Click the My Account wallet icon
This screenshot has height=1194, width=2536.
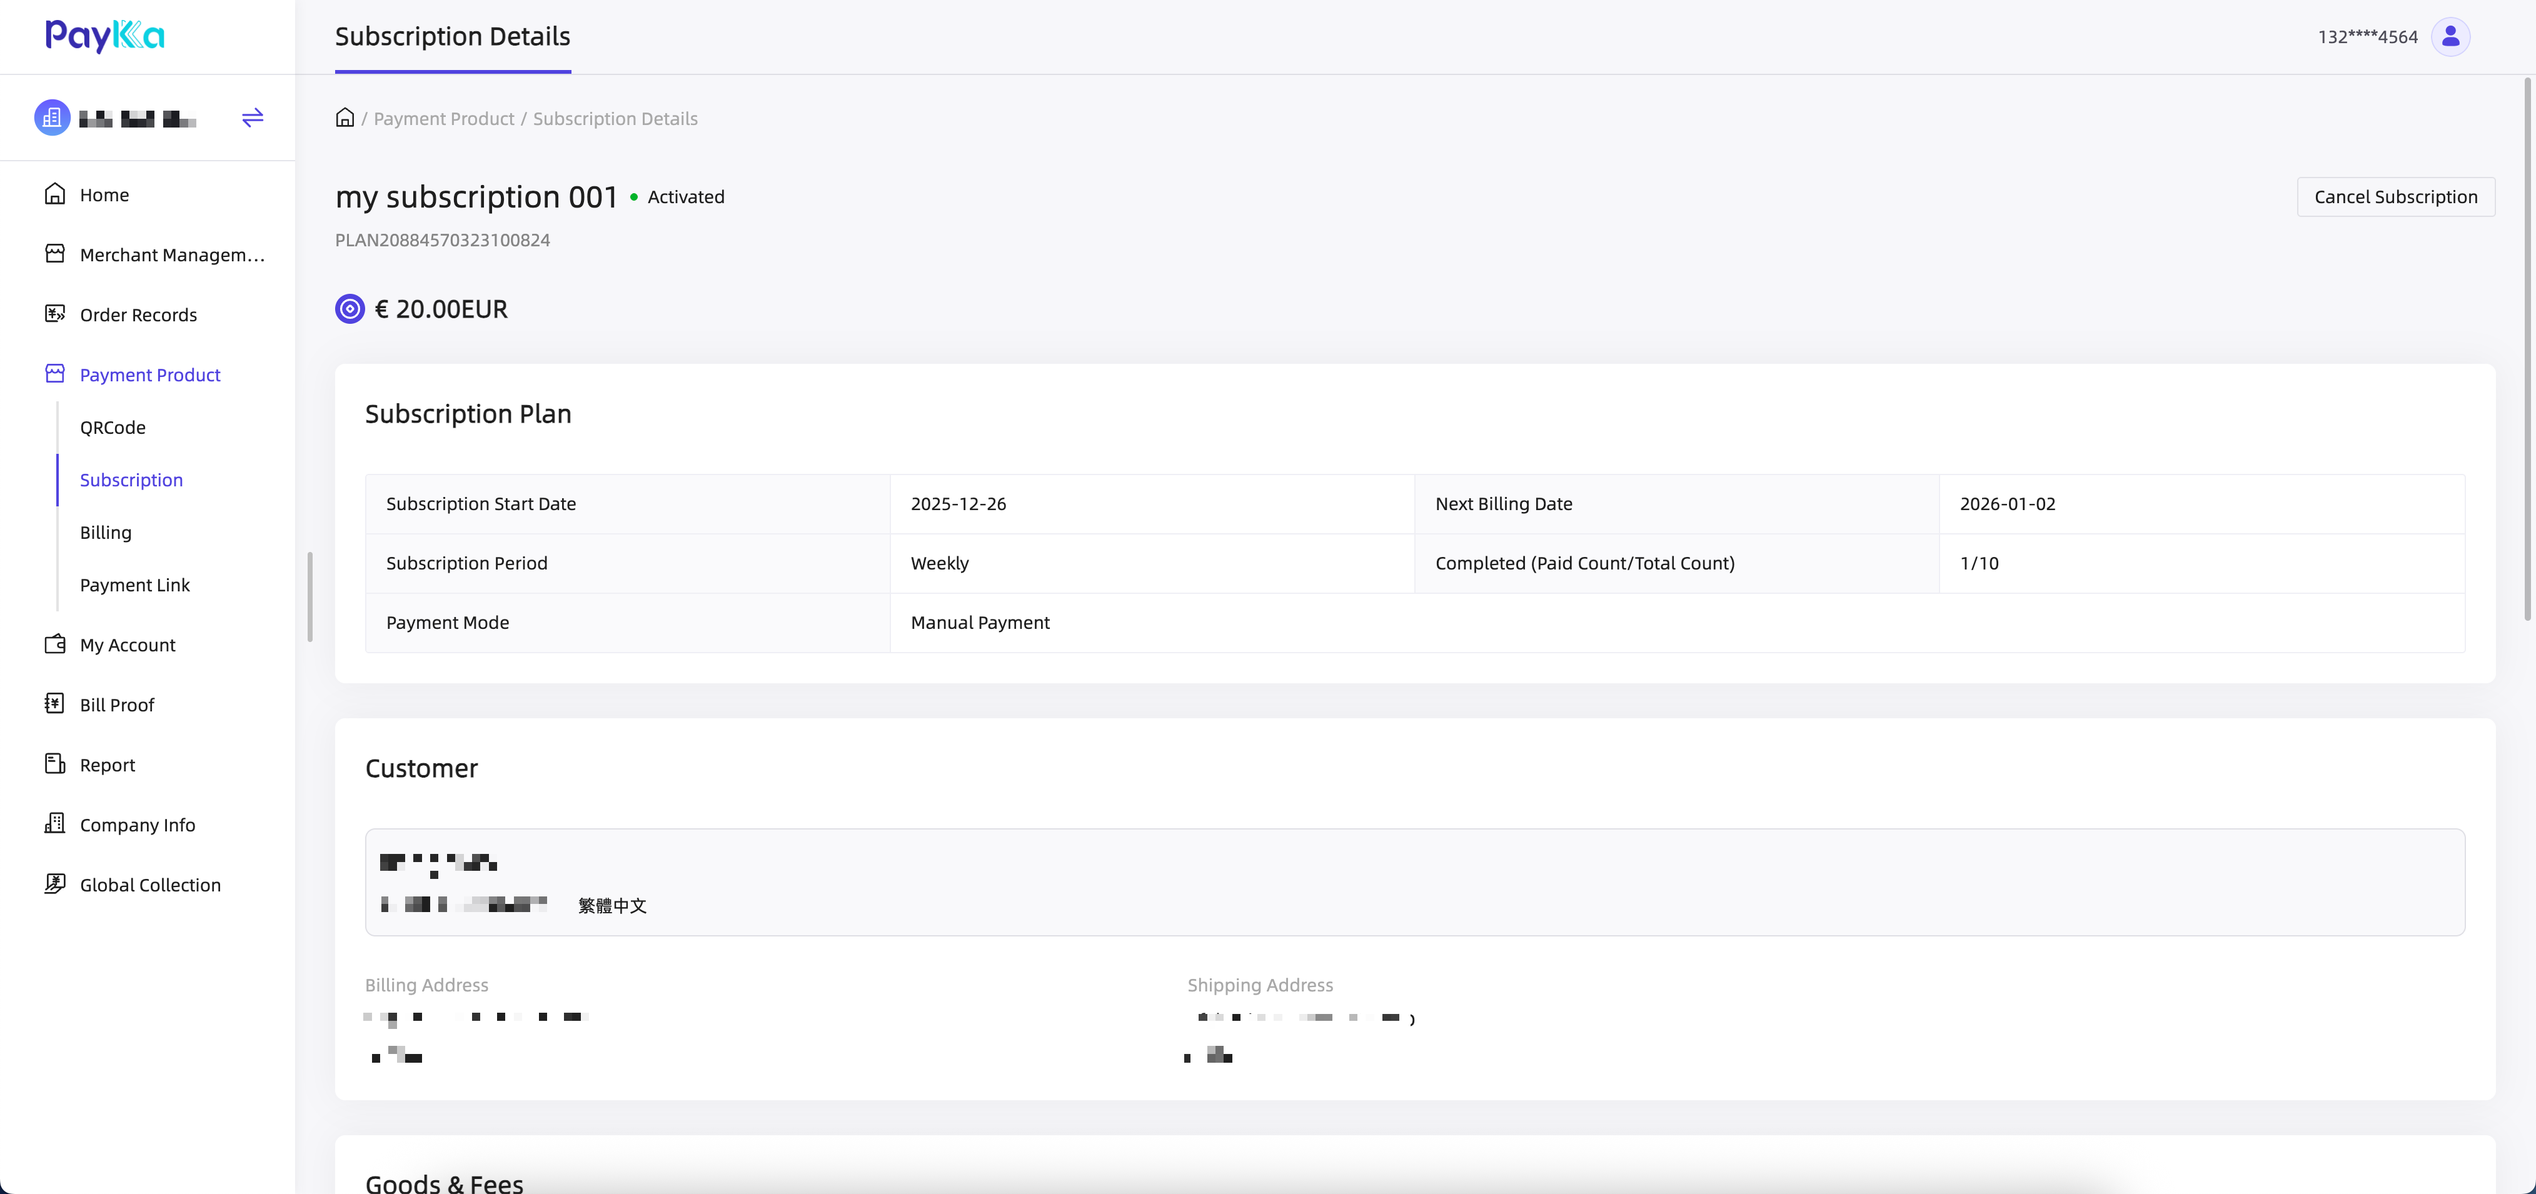tap(55, 644)
